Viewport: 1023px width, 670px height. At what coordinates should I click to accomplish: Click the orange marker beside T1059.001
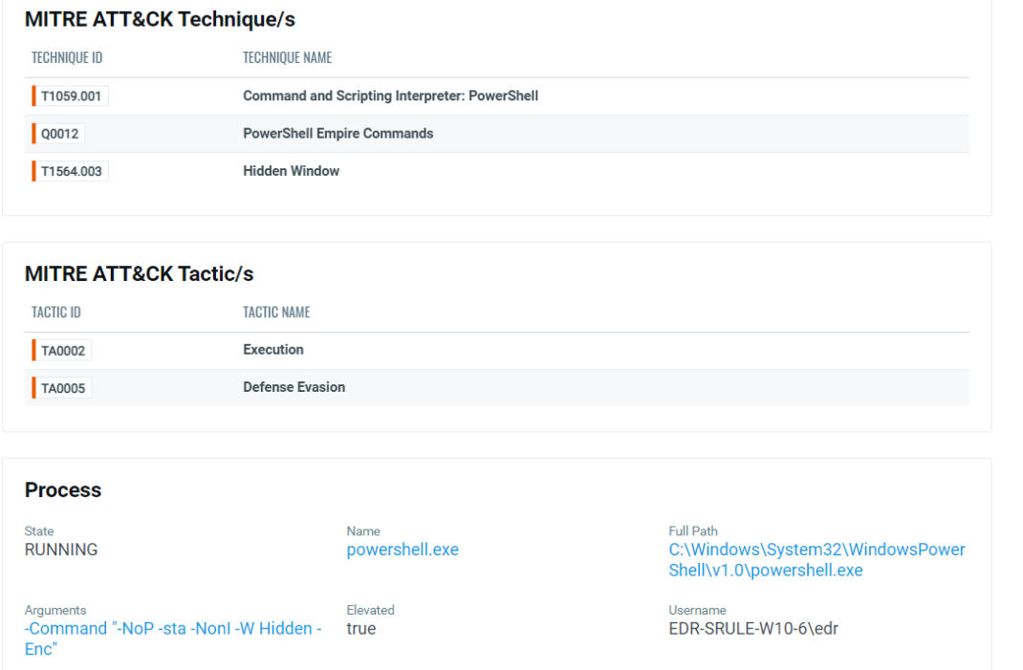[32, 96]
